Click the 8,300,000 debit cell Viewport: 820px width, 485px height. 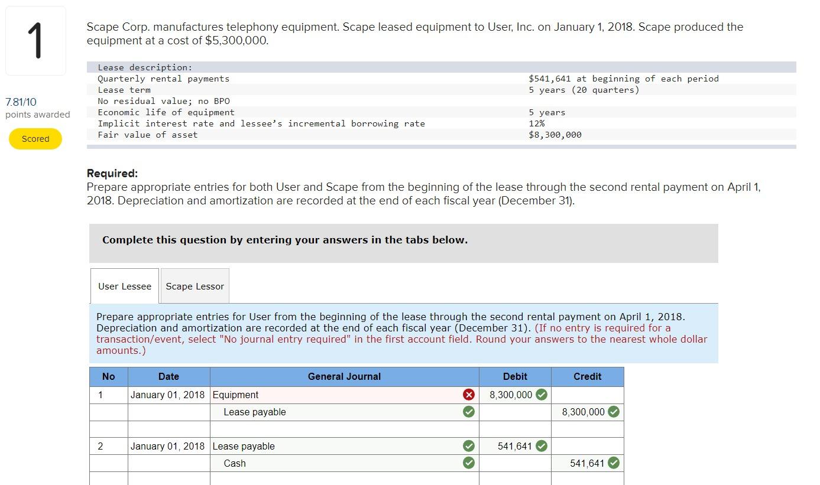[515, 395]
